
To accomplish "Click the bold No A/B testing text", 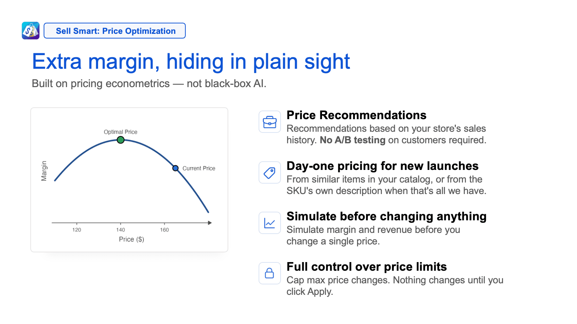I will click(x=353, y=140).
